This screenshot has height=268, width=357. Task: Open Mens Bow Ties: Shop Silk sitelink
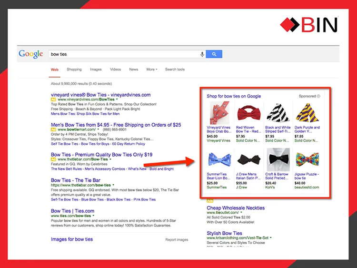tap(85, 114)
